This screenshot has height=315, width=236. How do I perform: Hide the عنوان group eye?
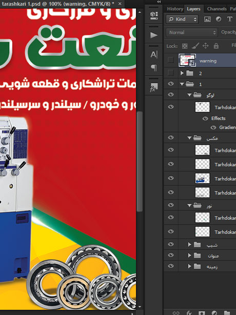click(x=171, y=255)
